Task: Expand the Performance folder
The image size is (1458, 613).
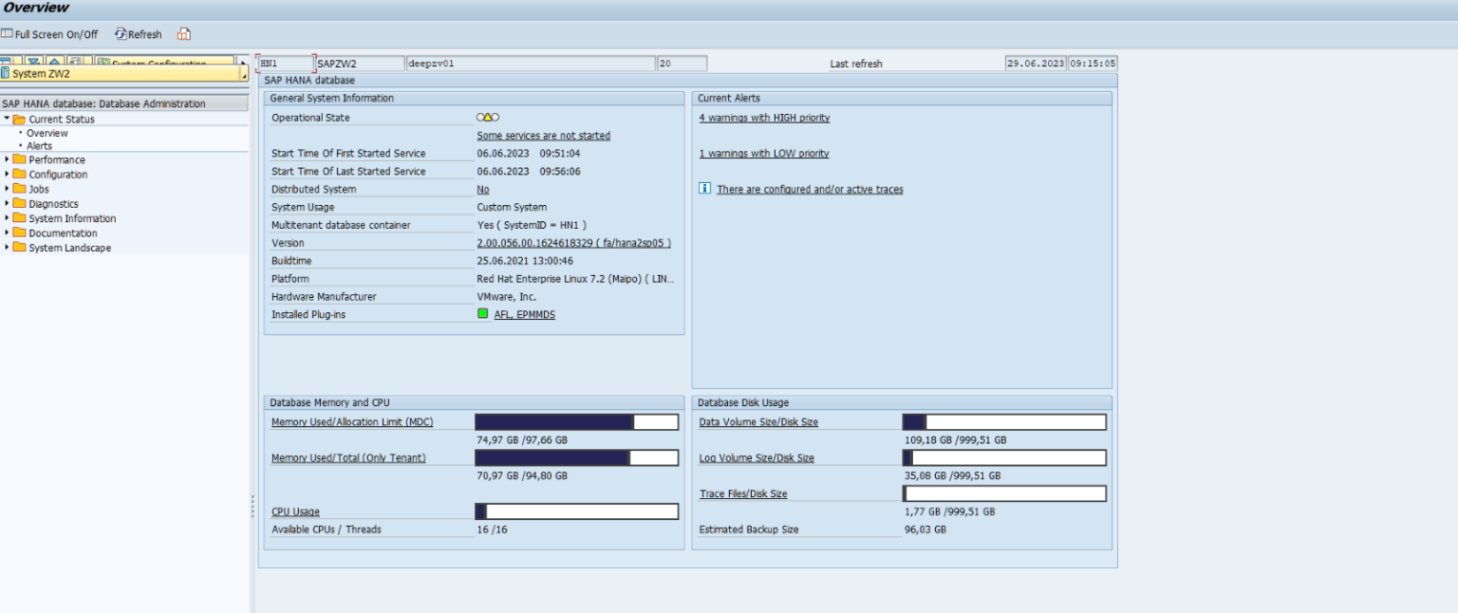Action: coord(9,160)
